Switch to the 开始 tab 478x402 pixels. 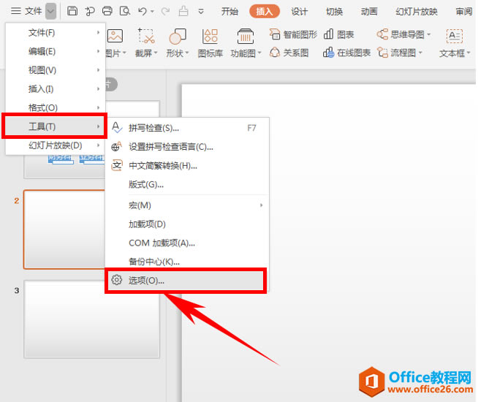(x=229, y=12)
